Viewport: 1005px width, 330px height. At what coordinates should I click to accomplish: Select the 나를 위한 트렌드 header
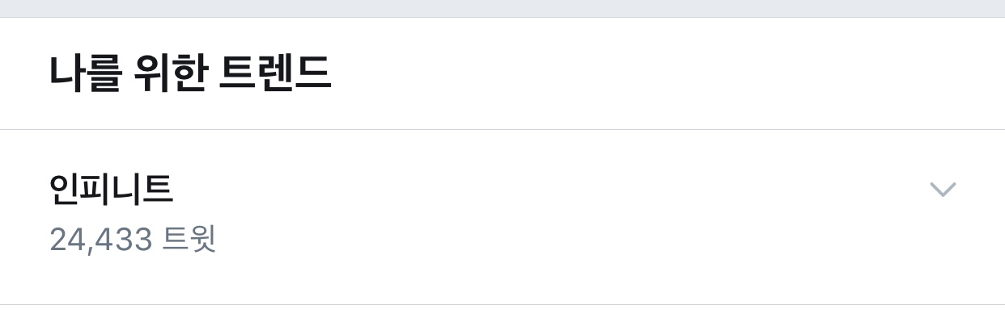[x=190, y=74]
